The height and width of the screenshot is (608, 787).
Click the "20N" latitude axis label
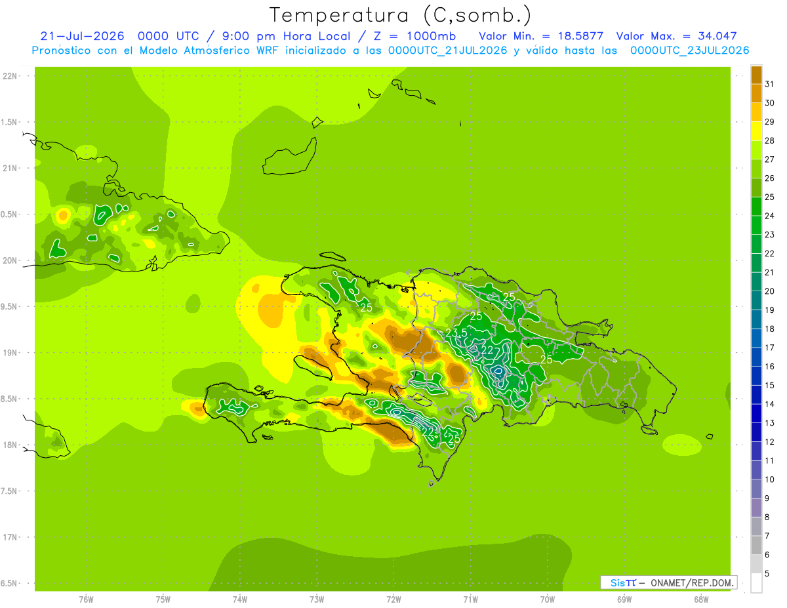(10, 260)
